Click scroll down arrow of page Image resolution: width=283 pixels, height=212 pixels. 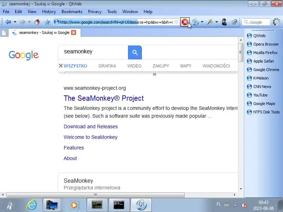click(x=241, y=189)
